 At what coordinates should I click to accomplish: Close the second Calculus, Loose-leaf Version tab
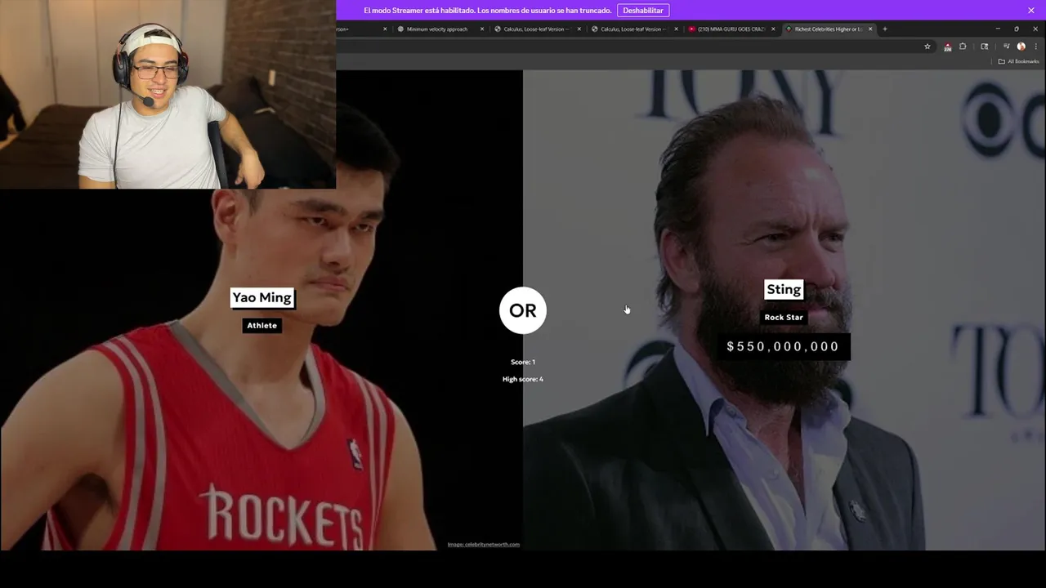(x=676, y=29)
